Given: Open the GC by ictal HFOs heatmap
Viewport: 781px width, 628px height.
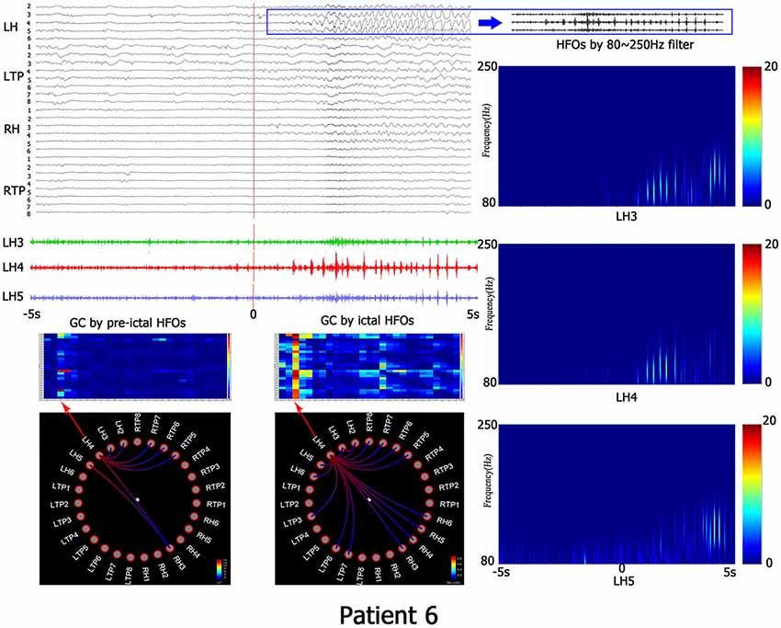Looking at the screenshot, I should (x=369, y=366).
